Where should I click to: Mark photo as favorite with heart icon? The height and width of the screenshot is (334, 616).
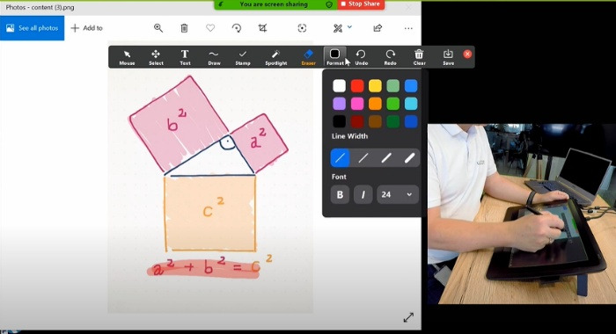[x=210, y=28]
